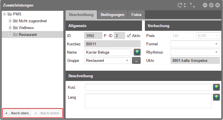The width and height of the screenshot is (223, 120).
Task: Click the ellipsis button beside Gruppe
Action: pyautogui.click(x=136, y=60)
